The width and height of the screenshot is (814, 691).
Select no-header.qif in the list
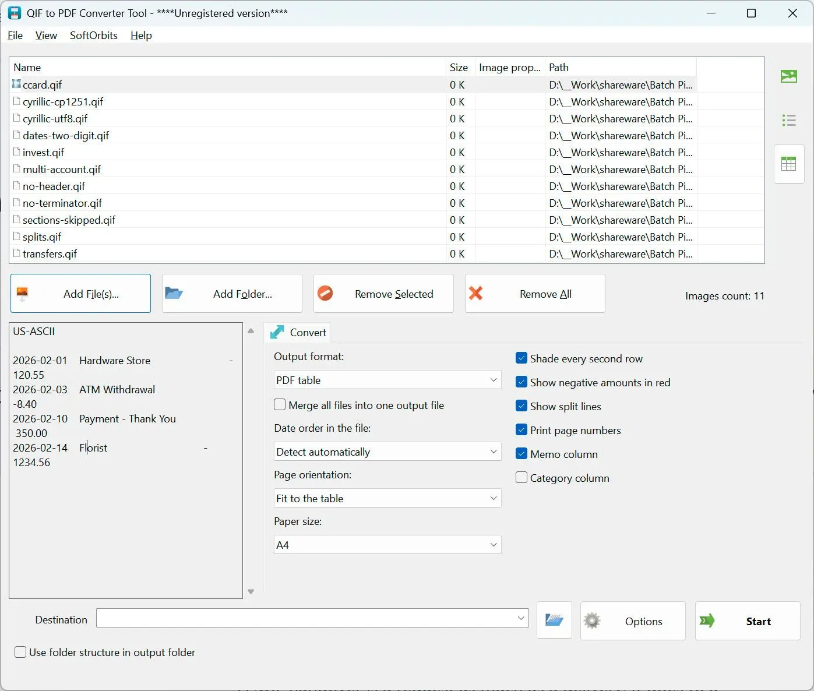click(x=353, y=186)
